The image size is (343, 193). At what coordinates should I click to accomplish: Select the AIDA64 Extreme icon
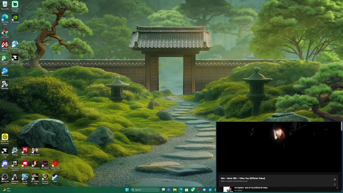(5, 46)
